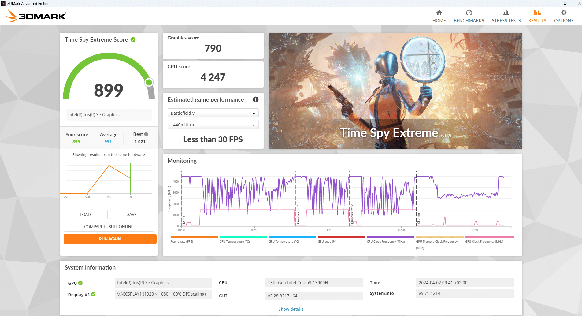Open the Benchmarks section via its gauge icon
This screenshot has height=316, width=582.
[469, 13]
